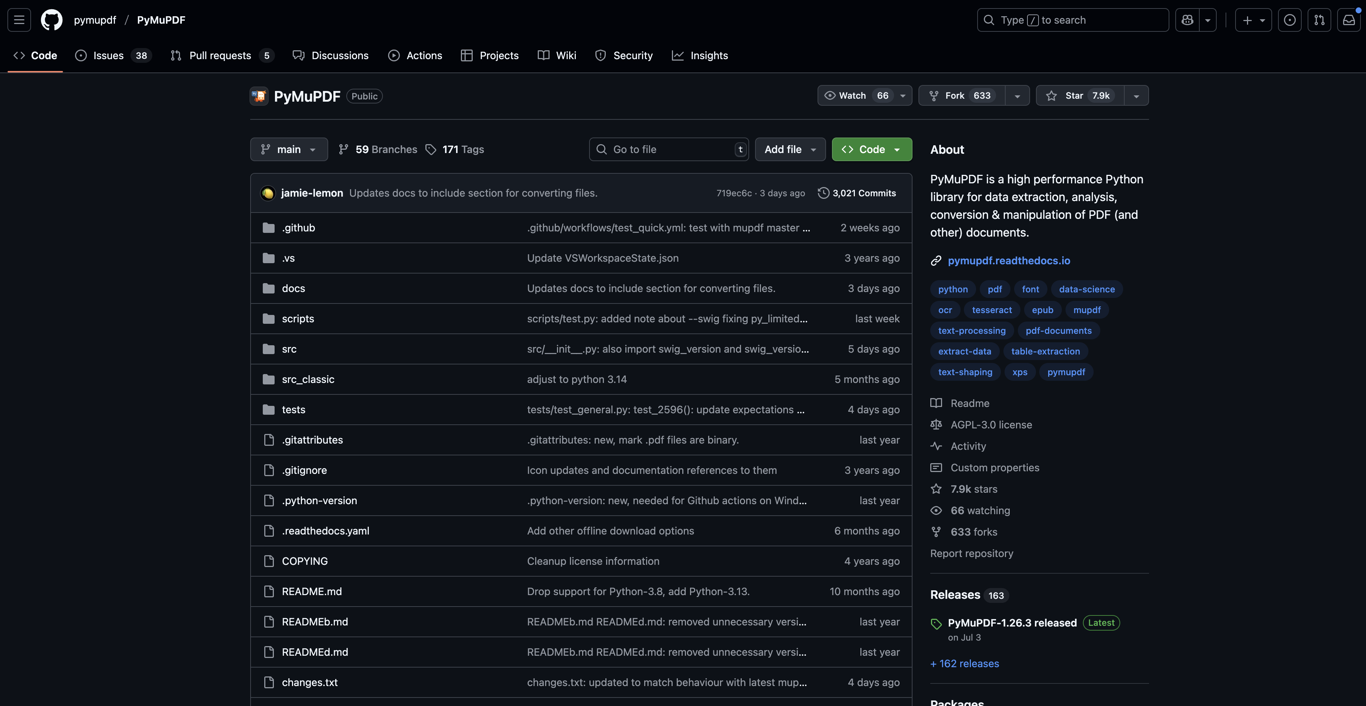The image size is (1366, 706).
Task: Open the main branch selector
Action: coord(289,149)
